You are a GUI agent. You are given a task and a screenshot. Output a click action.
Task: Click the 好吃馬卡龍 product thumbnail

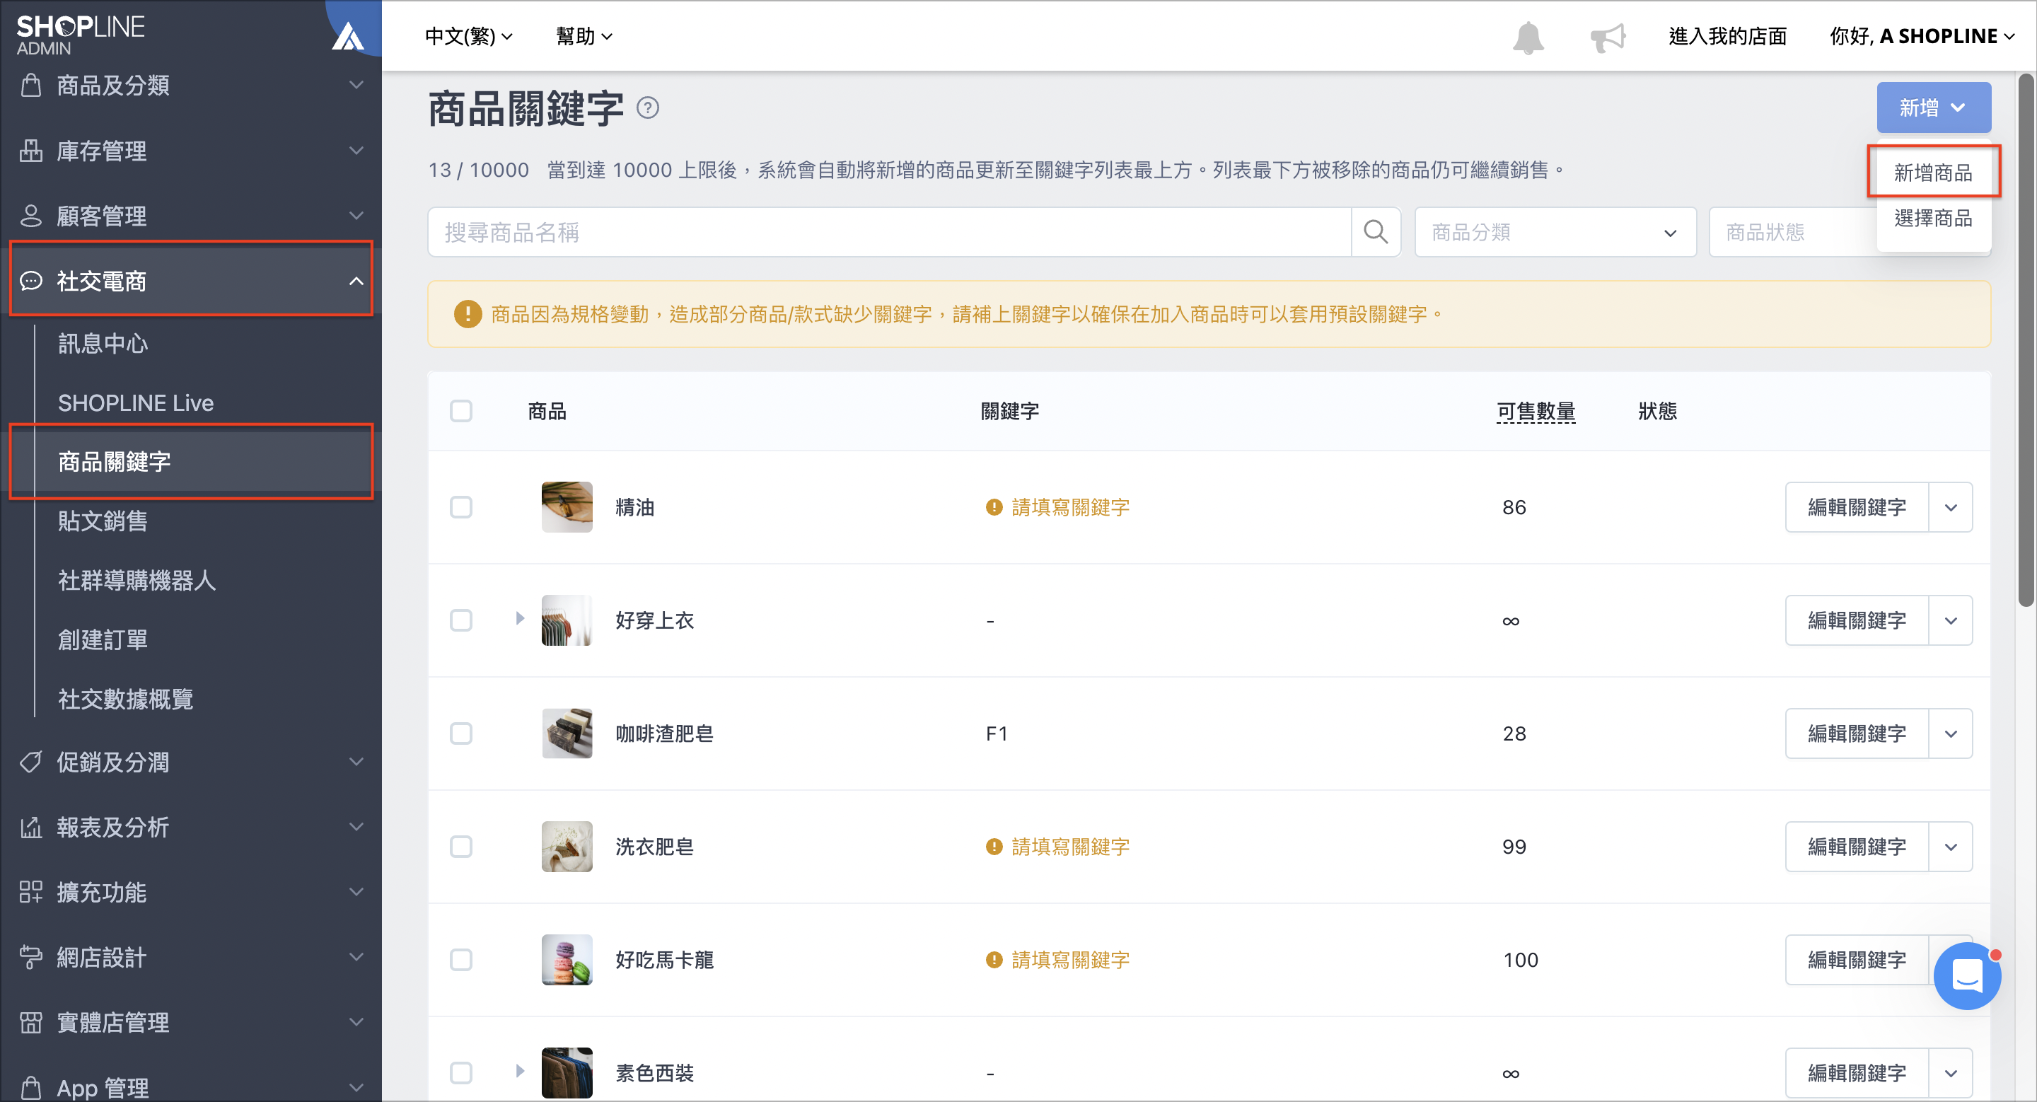pyautogui.click(x=567, y=959)
